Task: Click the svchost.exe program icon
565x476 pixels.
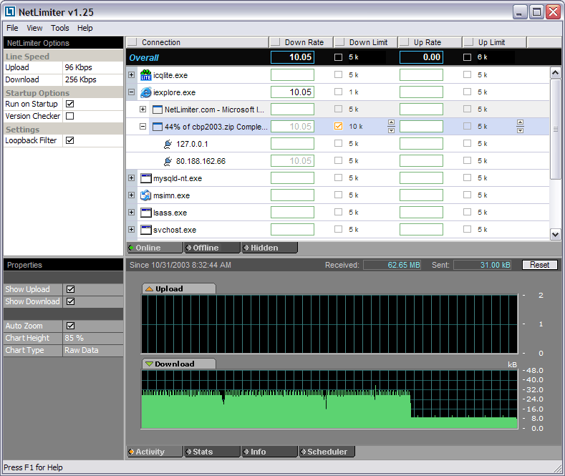Action: coord(145,230)
